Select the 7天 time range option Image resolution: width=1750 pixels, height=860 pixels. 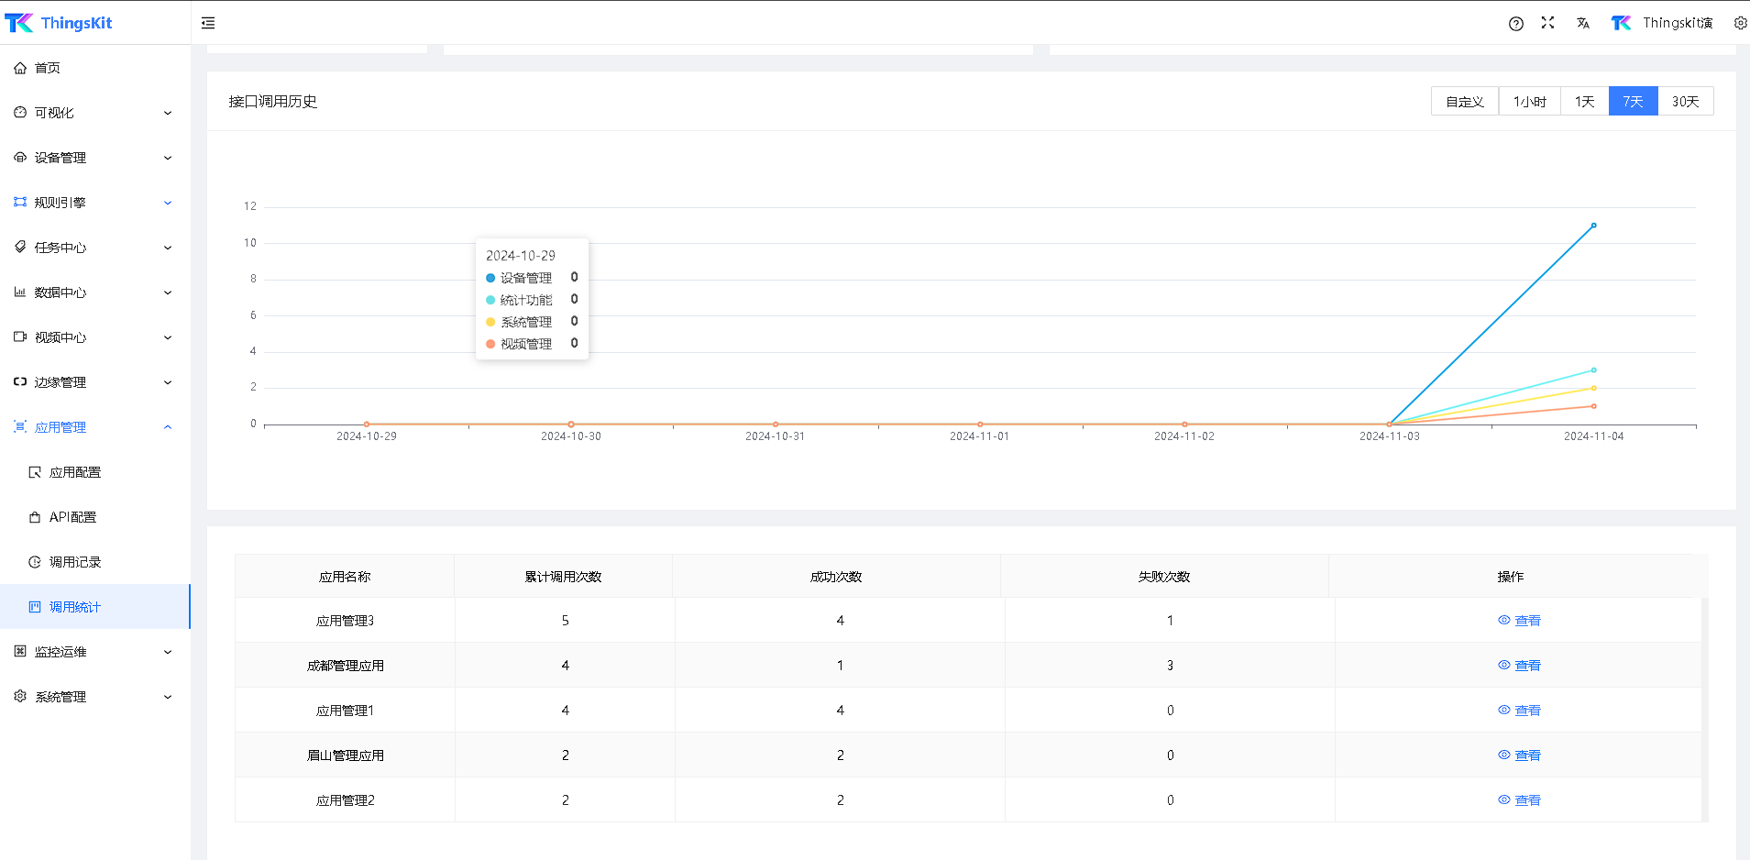(x=1633, y=102)
